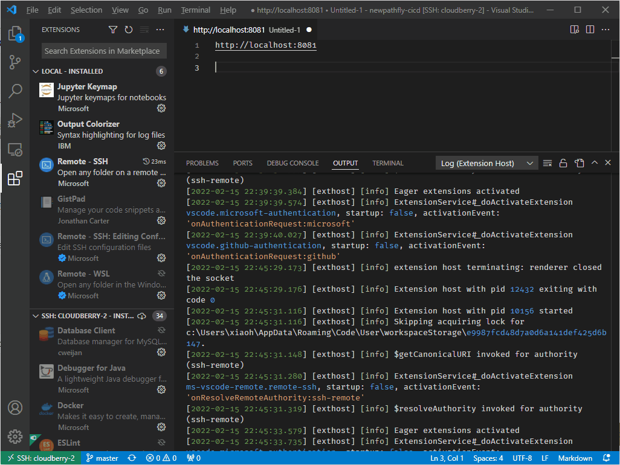Manage Jupyter Keymap with its gear icon
This screenshot has width=620, height=465.
[x=161, y=108]
